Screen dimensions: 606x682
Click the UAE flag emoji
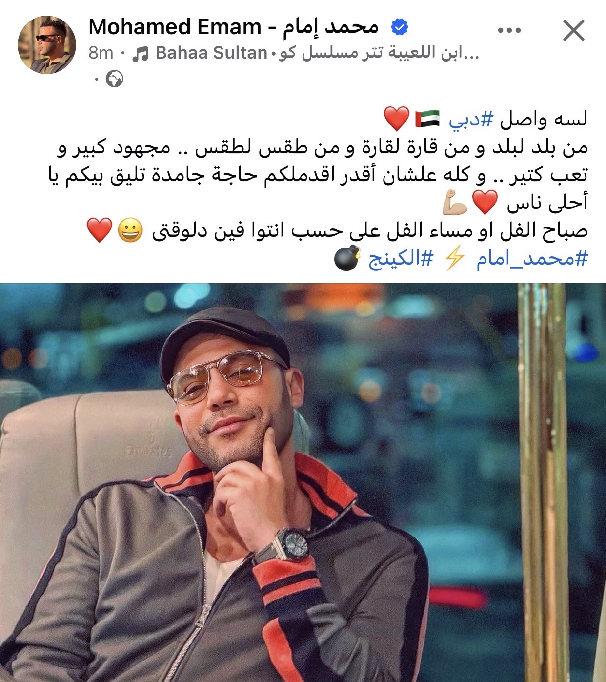pos(427,119)
